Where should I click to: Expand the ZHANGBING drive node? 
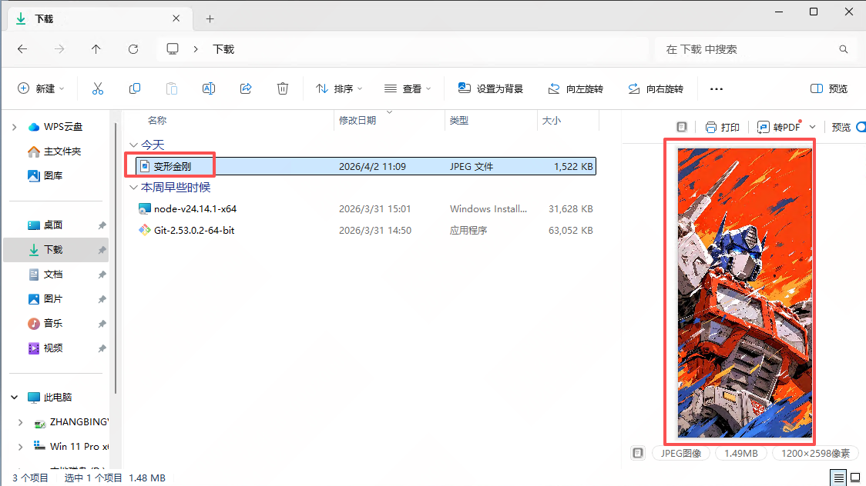pos(21,423)
